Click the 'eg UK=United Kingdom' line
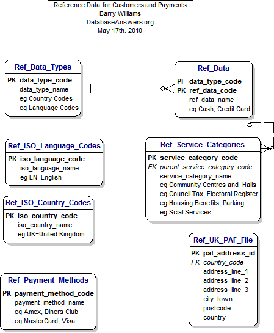The height and width of the screenshot is (333, 274). [x=51, y=234]
